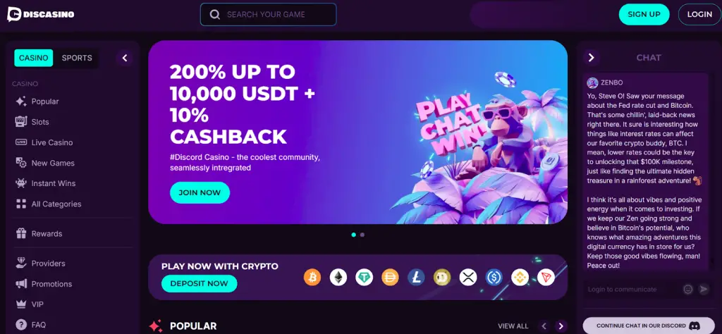Collapse the left sidebar with chevron
Image resolution: width=722 pixels, height=334 pixels.
pyautogui.click(x=124, y=58)
